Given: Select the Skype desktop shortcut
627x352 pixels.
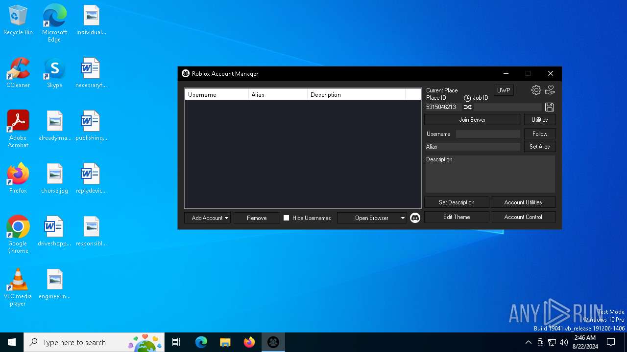Looking at the screenshot, I should click(54, 73).
